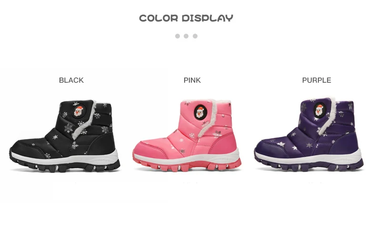Viewport: 376px width, 230px height.
Task: Click the Santa badge on purple boot
Action: tap(319, 110)
